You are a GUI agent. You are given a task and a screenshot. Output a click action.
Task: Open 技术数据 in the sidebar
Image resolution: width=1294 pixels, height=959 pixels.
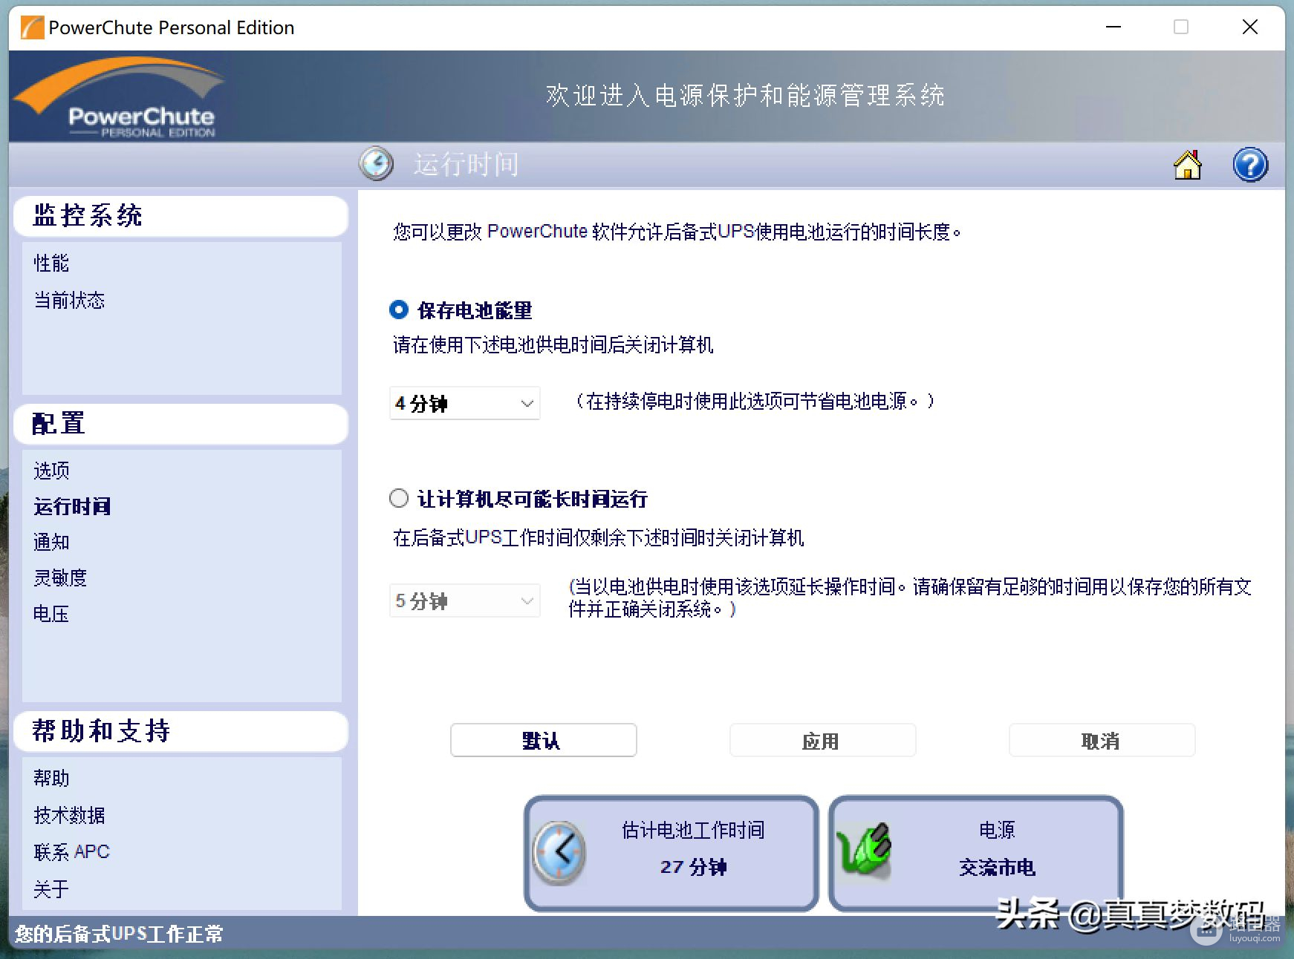(x=69, y=815)
